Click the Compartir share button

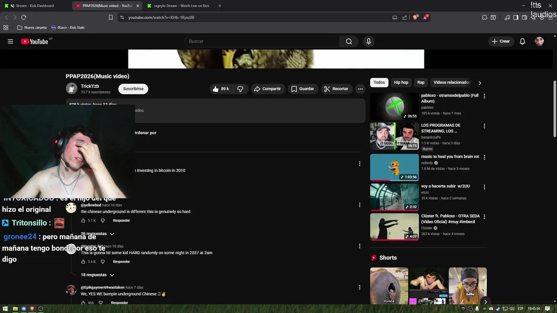[x=267, y=89]
